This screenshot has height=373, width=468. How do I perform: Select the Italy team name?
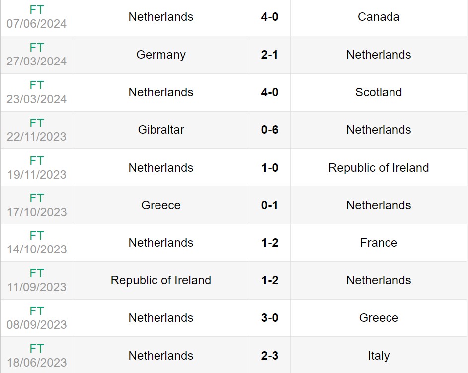(x=379, y=356)
